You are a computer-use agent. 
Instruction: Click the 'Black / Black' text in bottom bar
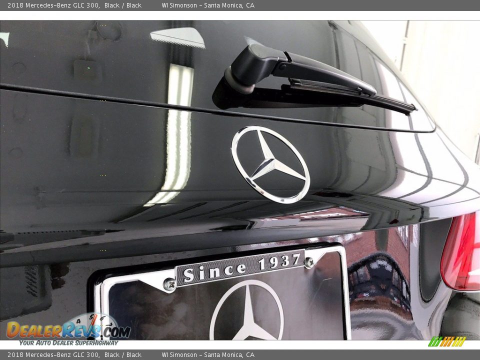click(123, 355)
